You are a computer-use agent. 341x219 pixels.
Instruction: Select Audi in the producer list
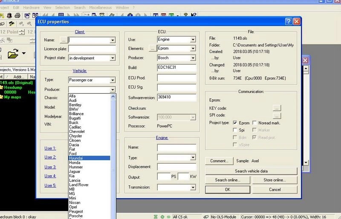point(90,101)
